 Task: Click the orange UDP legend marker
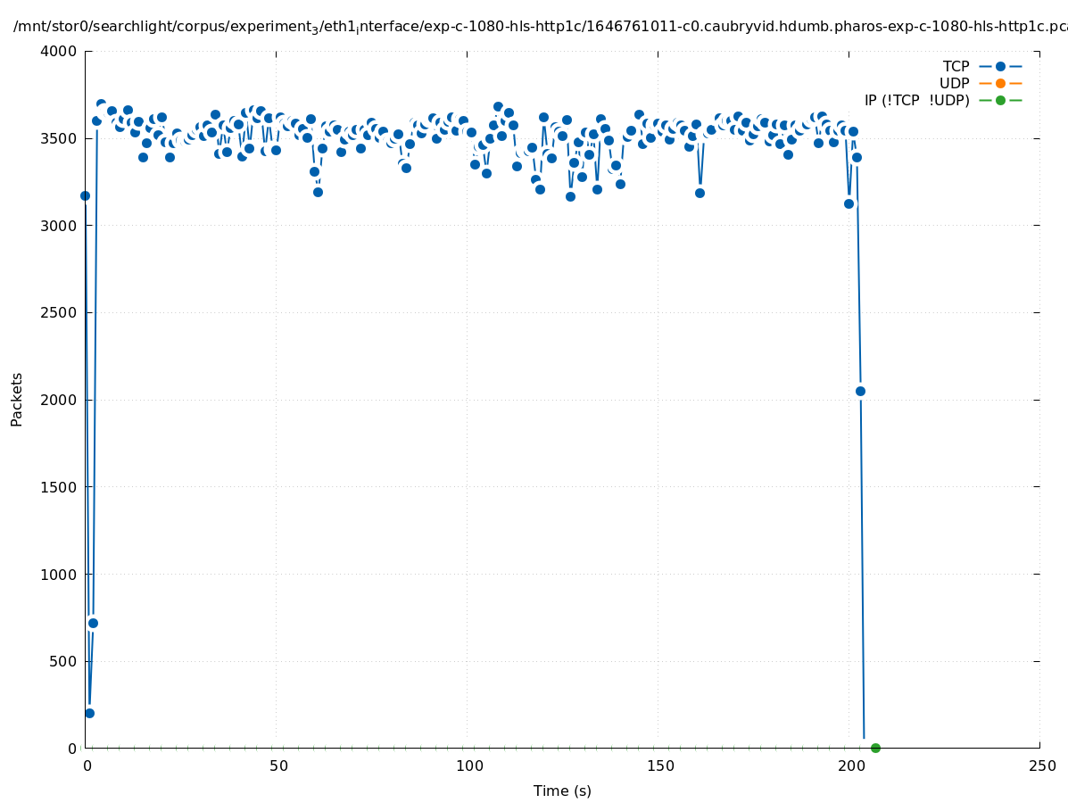(1000, 83)
